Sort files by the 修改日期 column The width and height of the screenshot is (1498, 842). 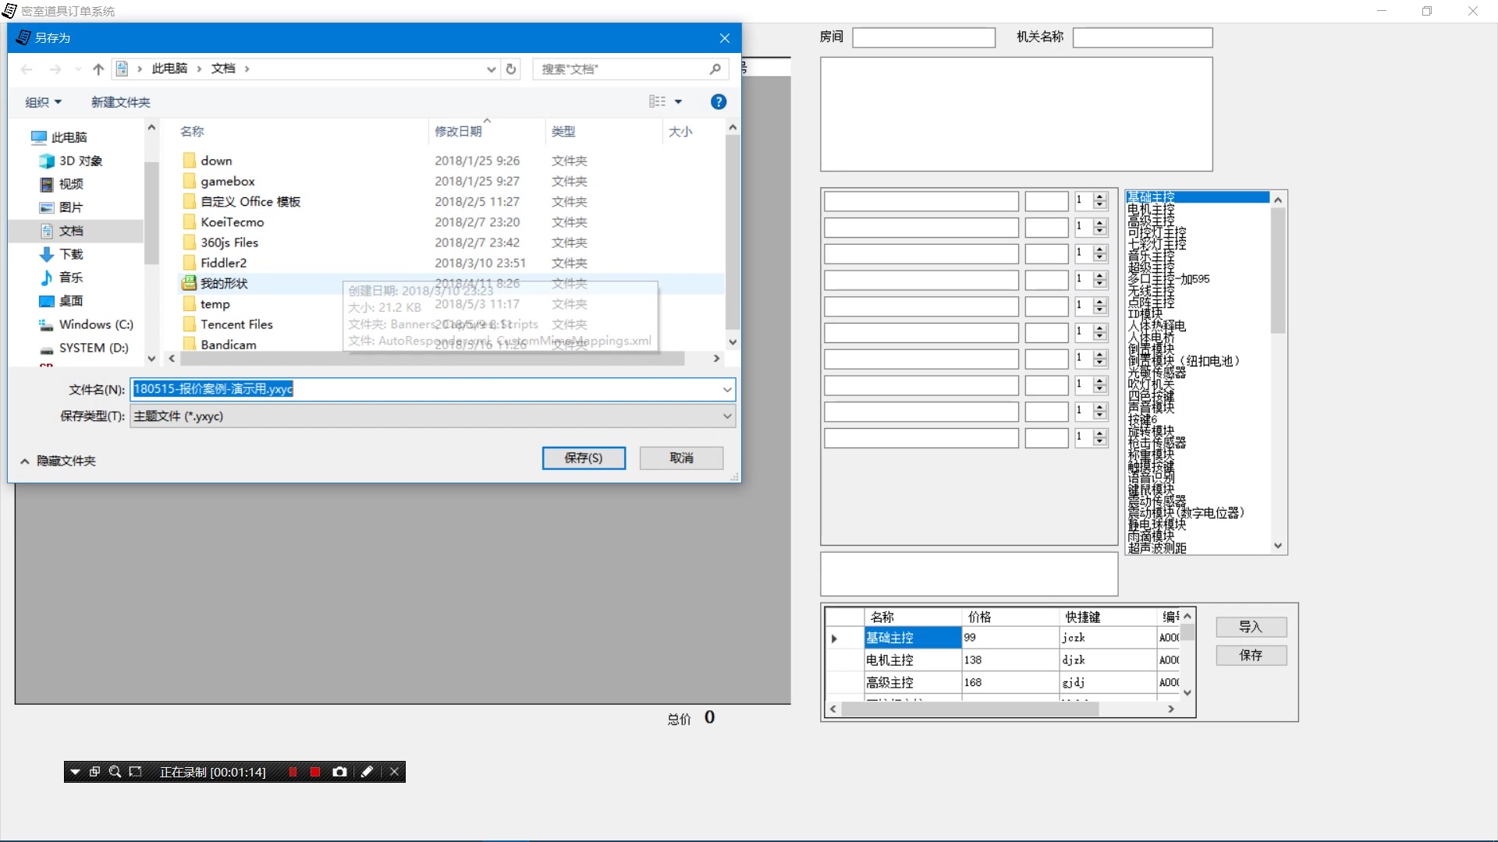pos(458,132)
